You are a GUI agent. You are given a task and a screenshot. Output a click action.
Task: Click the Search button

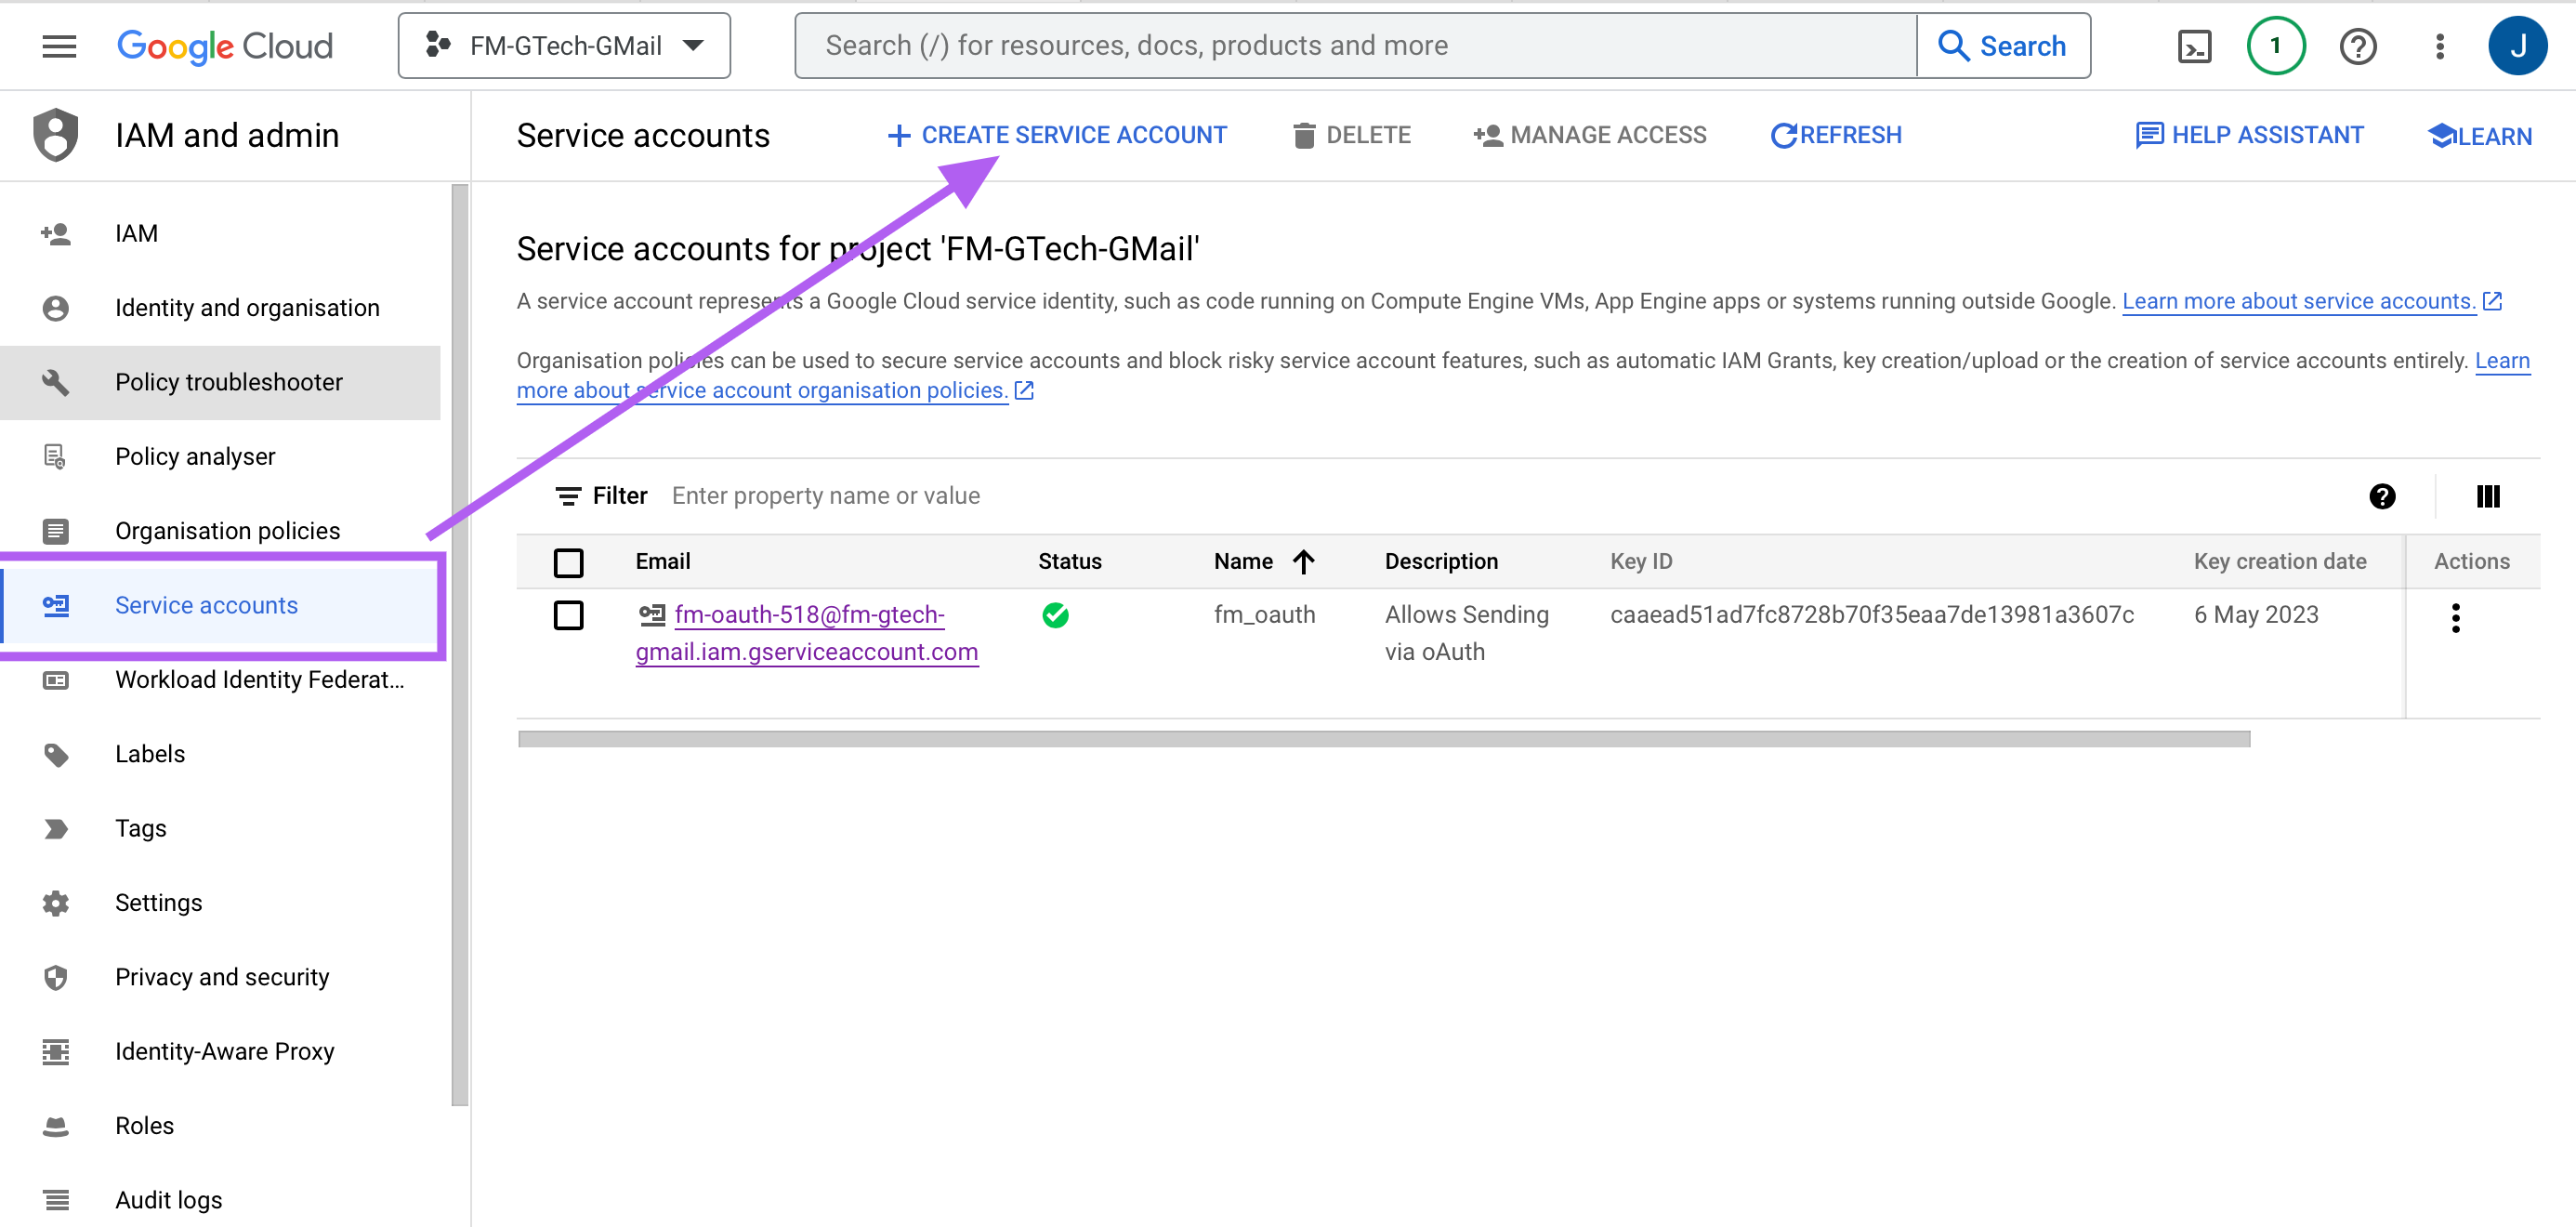pos(2003,46)
